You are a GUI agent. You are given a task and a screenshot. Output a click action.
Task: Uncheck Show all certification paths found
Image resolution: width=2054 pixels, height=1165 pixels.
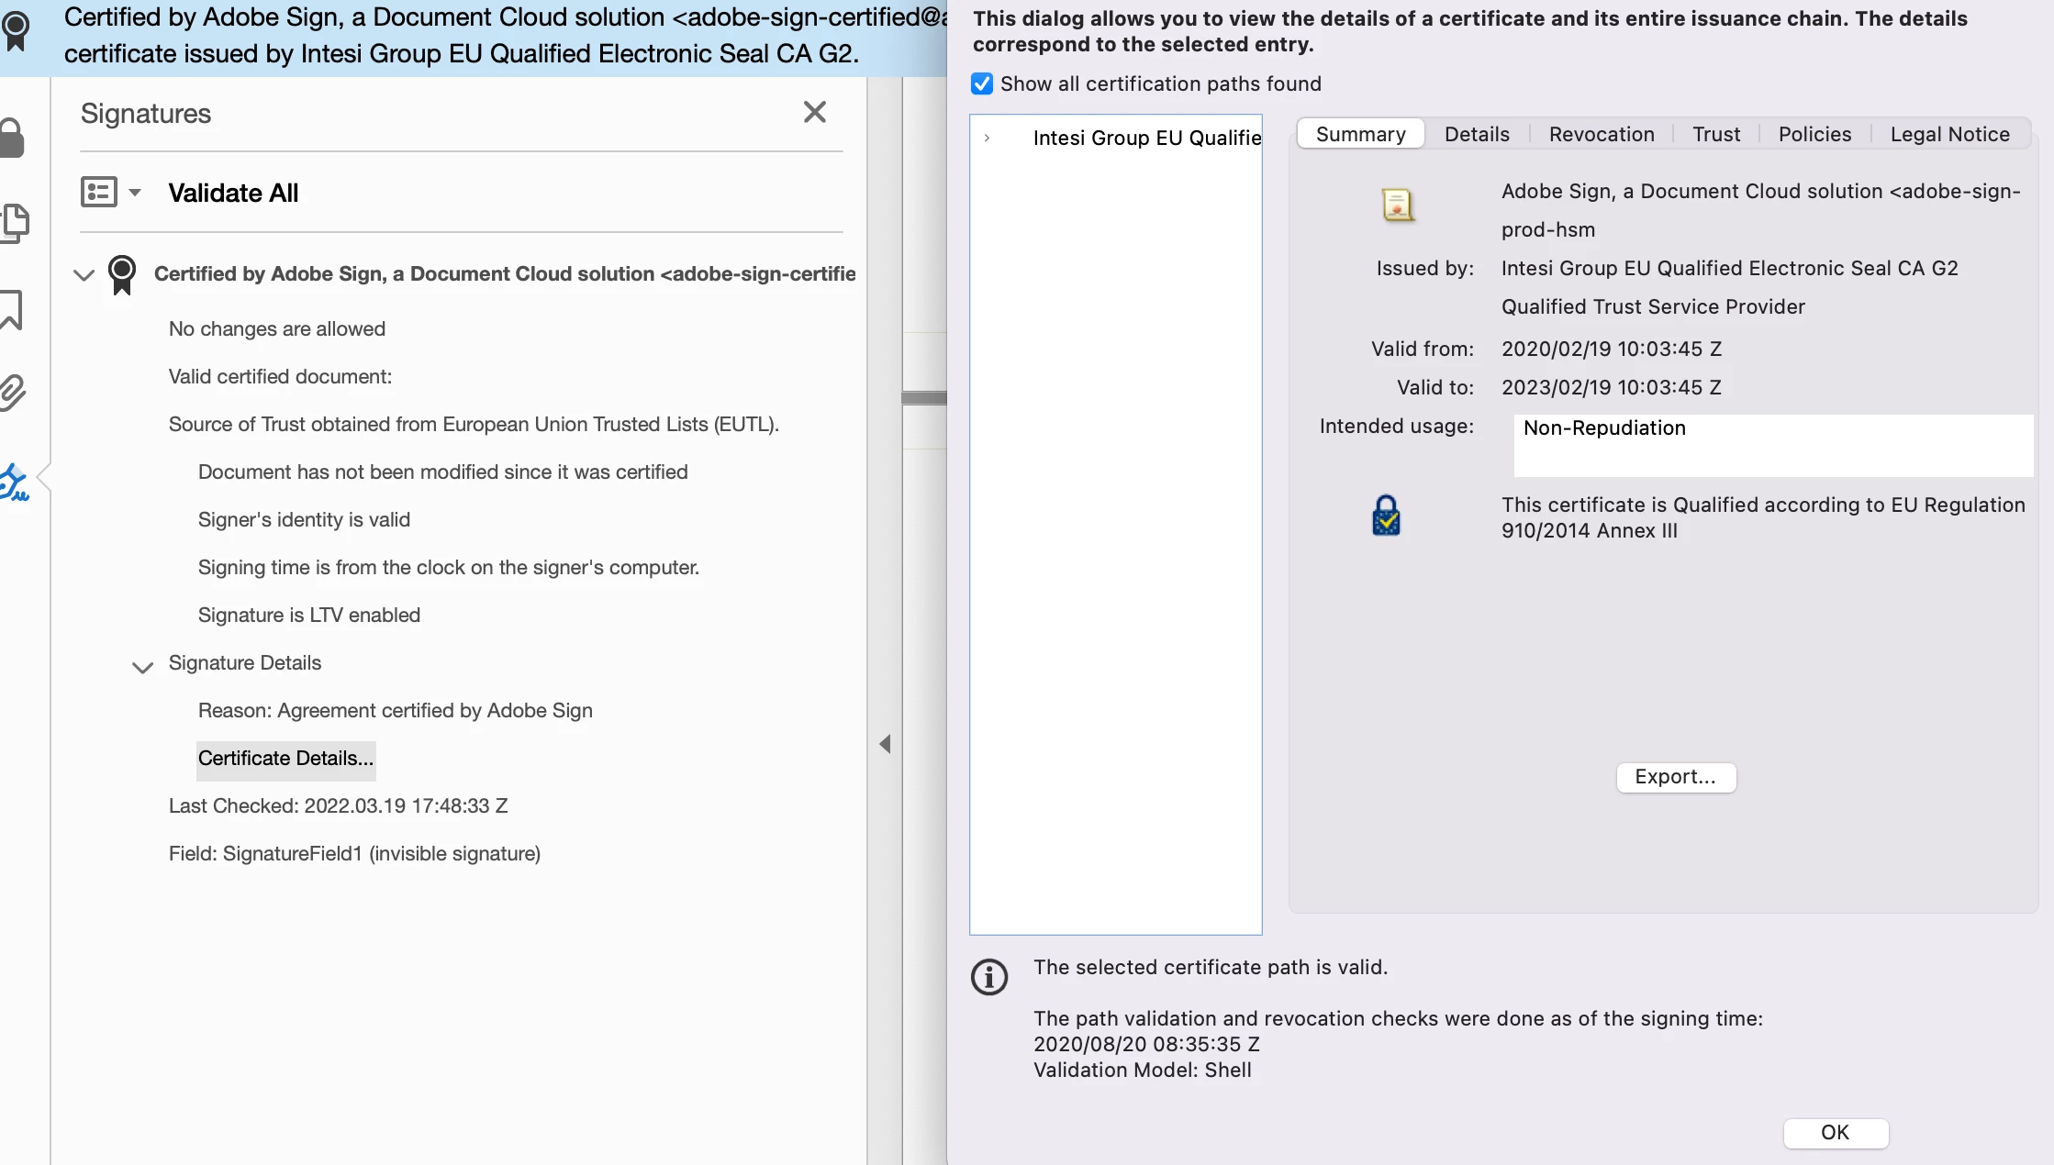(x=982, y=83)
